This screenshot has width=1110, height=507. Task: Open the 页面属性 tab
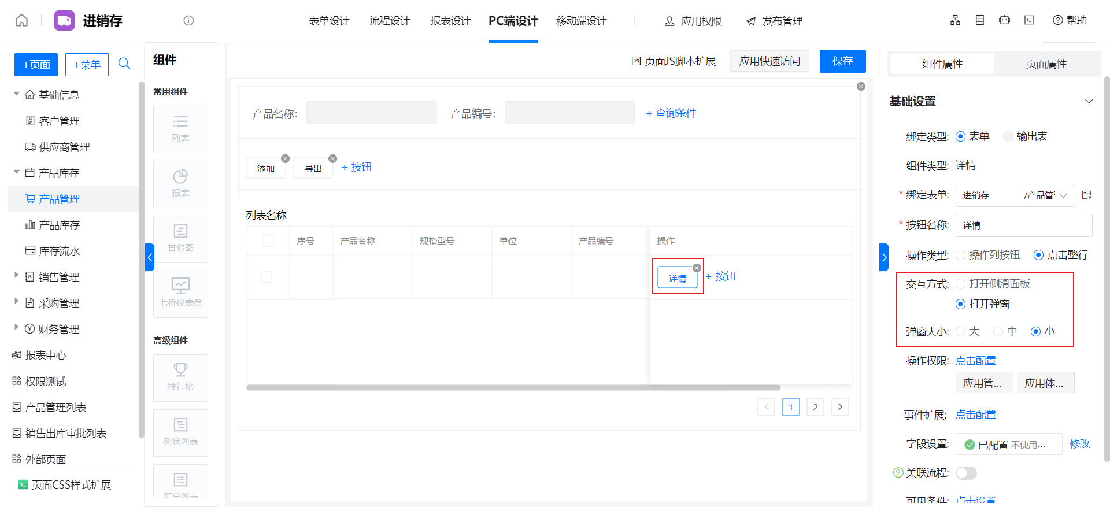[x=1046, y=64]
